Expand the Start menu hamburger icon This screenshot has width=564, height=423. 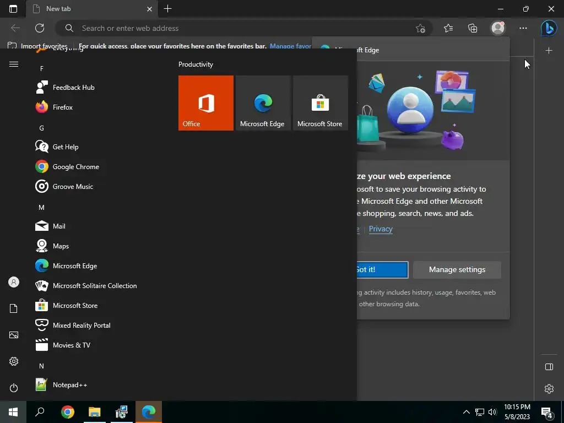[14, 64]
